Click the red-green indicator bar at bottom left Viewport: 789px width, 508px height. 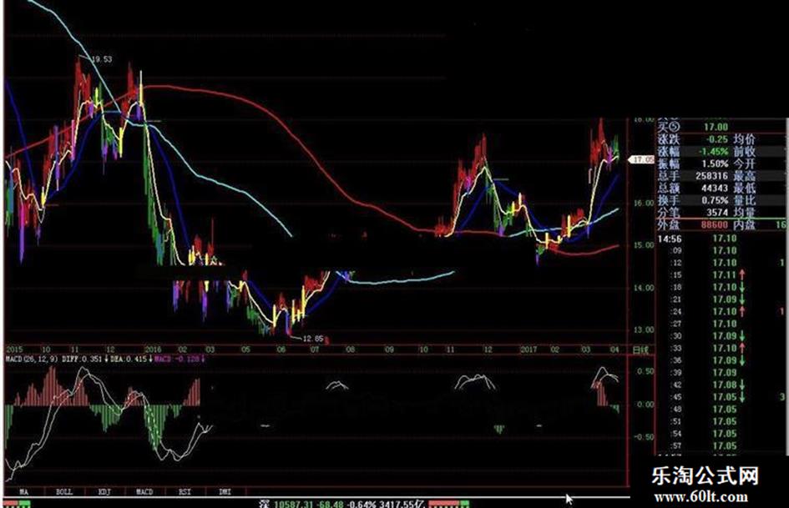17,504
